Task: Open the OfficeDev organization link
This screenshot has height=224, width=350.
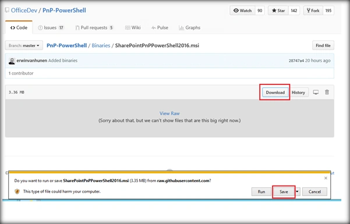Action: 24,10
